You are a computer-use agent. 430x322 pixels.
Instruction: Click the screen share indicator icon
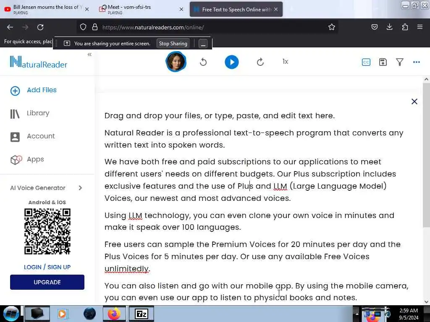67,44
